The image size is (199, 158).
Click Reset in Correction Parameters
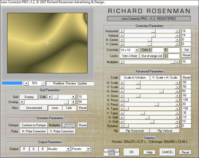186,55
